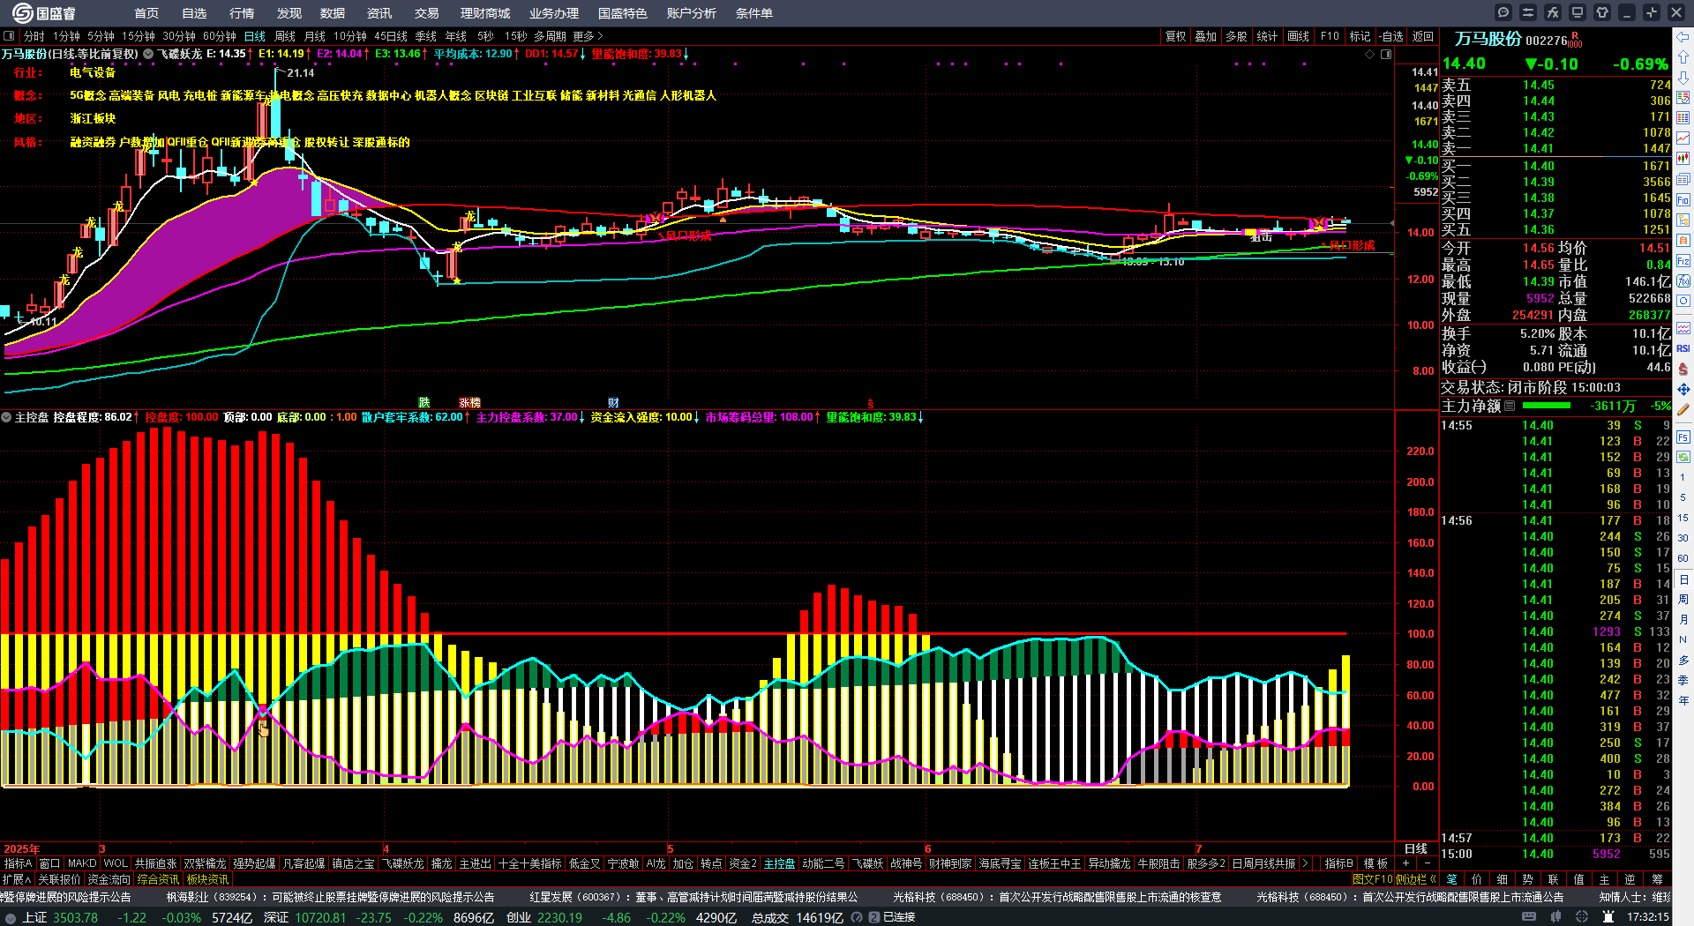Toggle 多股 multi-stock view
Viewport: 1694px width, 926px height.
pyautogui.click(x=1236, y=36)
